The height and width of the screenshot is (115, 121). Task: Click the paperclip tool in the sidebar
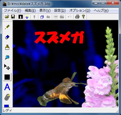[7, 97]
